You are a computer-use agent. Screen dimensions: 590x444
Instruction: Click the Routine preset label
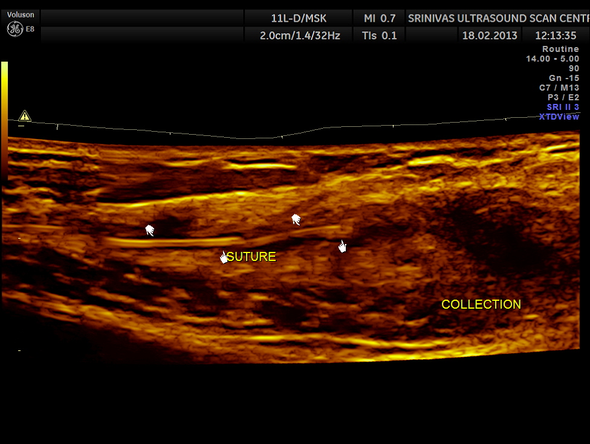pos(560,49)
